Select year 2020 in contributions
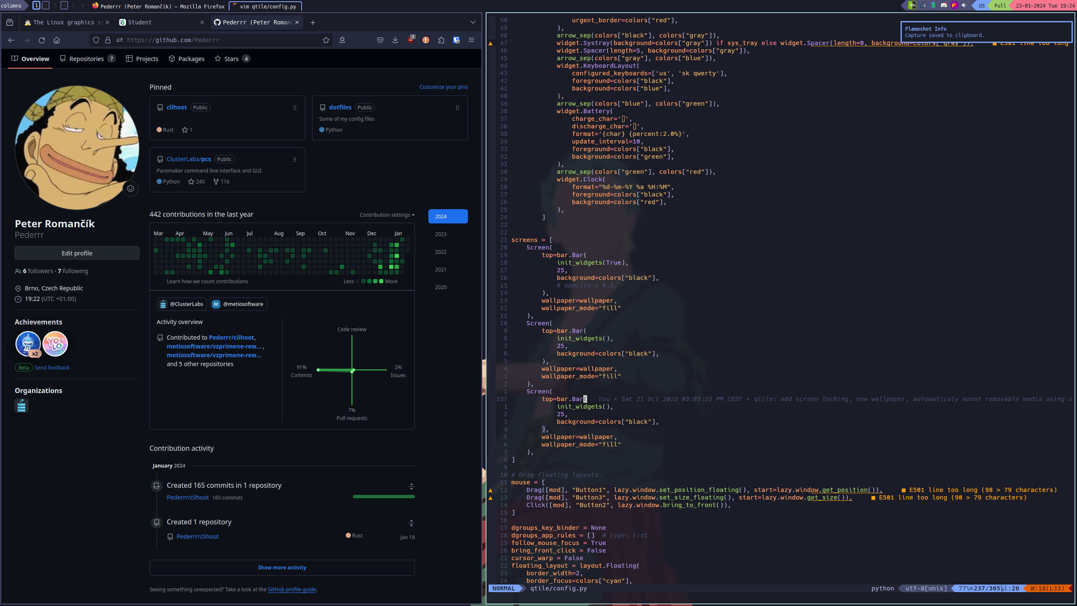This screenshot has width=1077, height=606. 441,287
